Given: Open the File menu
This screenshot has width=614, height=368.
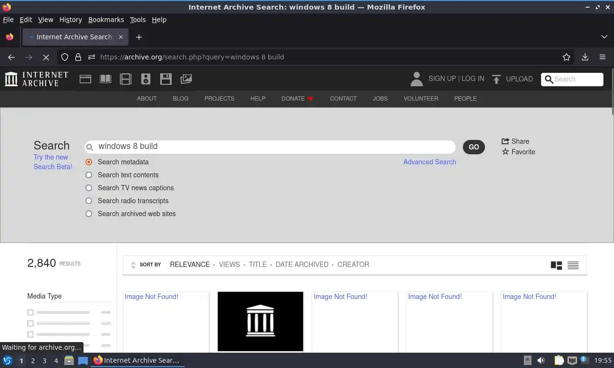Looking at the screenshot, I should click(8, 20).
